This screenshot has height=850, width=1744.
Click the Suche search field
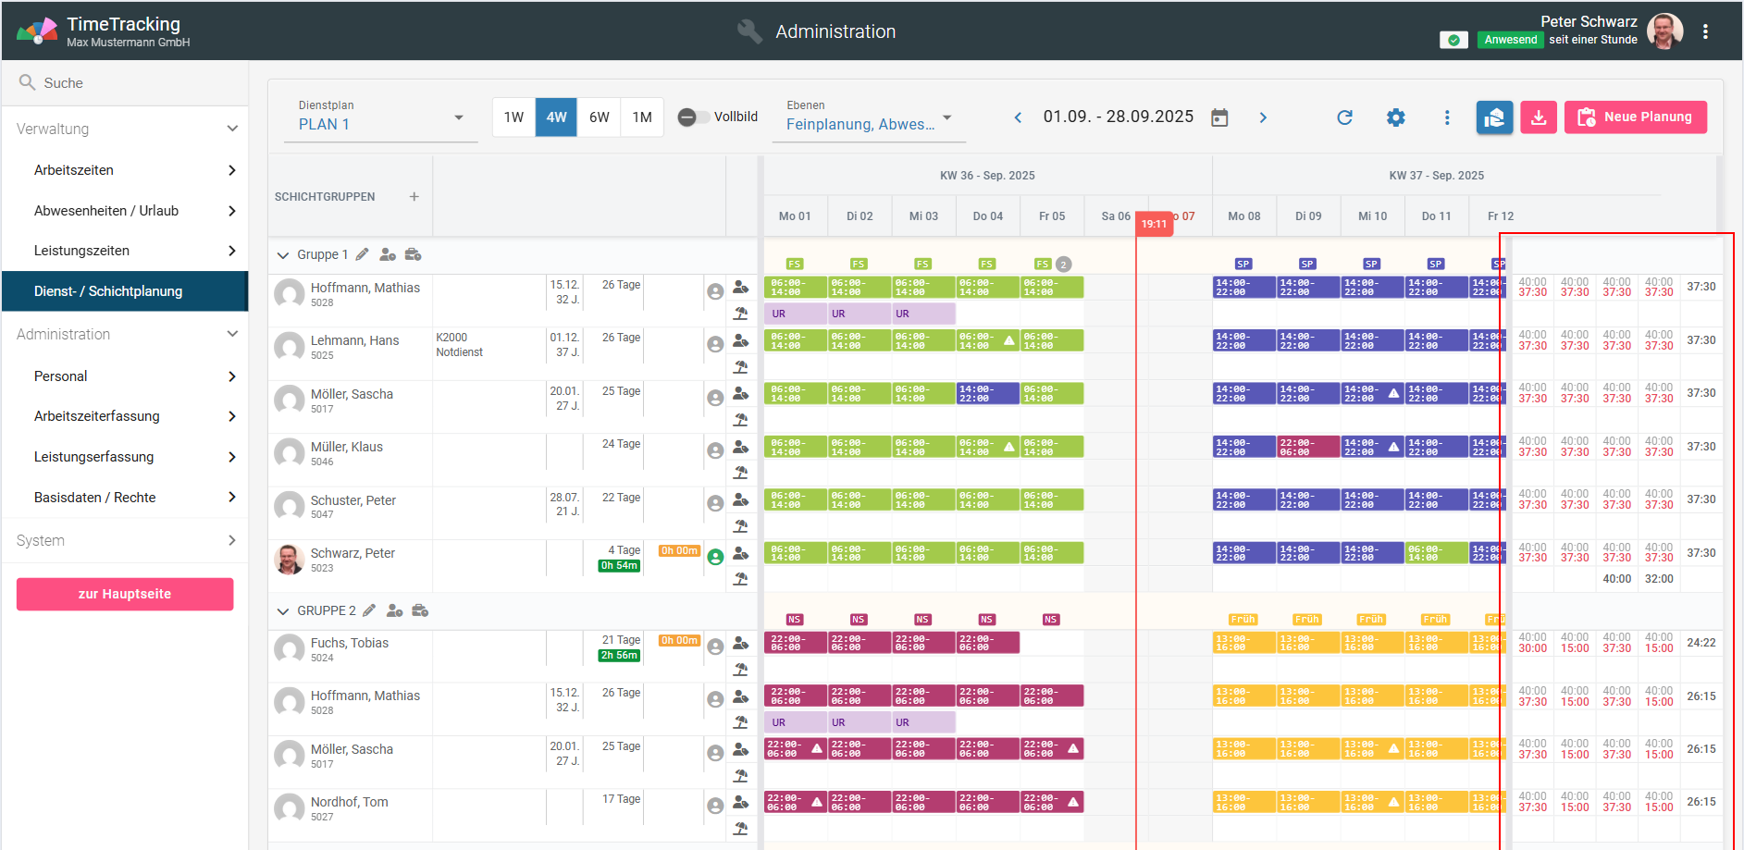point(125,83)
